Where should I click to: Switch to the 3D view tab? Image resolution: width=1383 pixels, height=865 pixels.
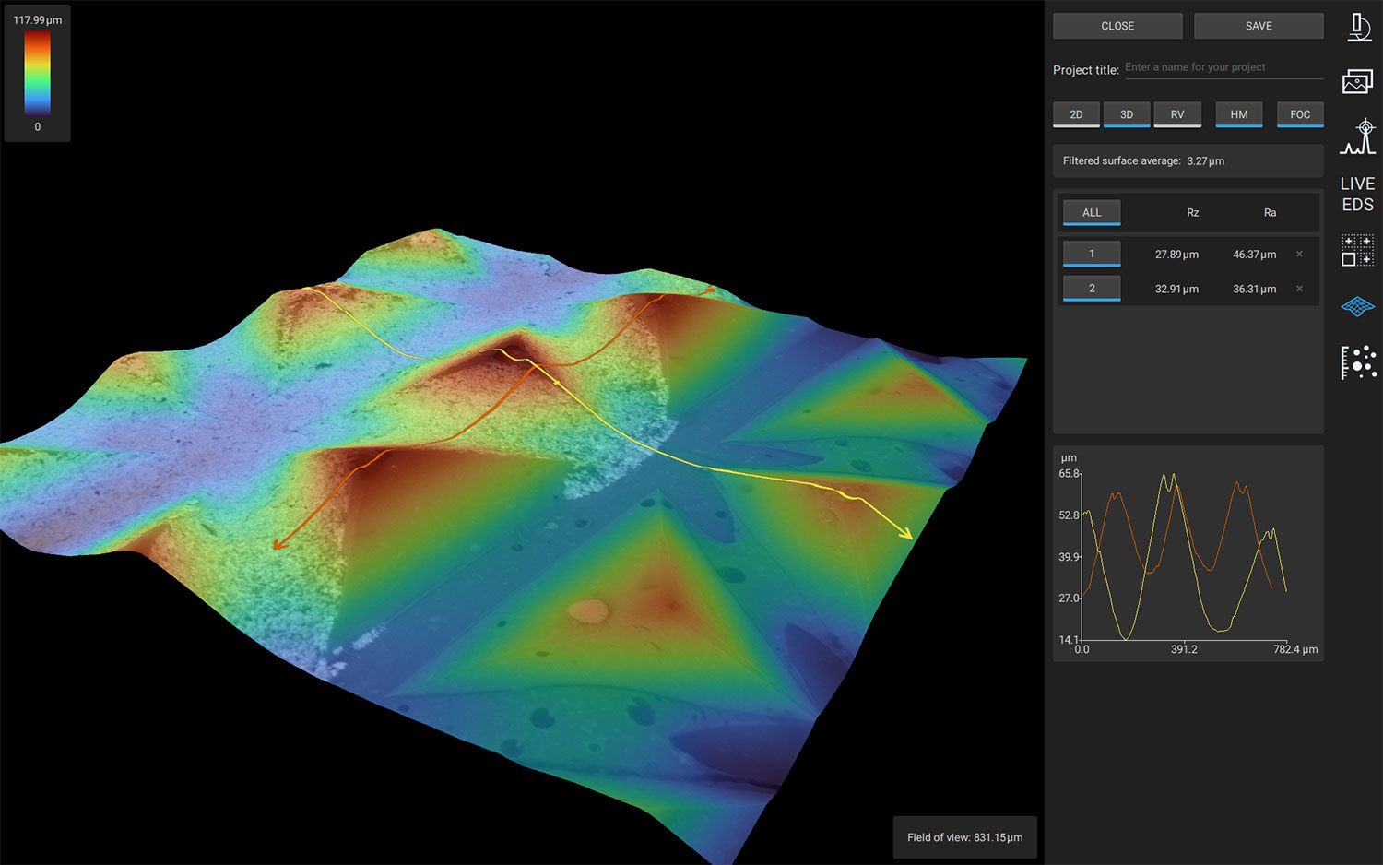point(1127,114)
